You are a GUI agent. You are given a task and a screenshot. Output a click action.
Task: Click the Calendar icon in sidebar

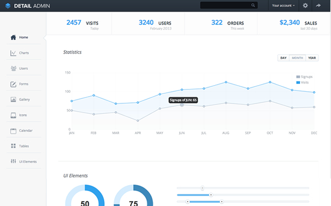click(x=13, y=131)
